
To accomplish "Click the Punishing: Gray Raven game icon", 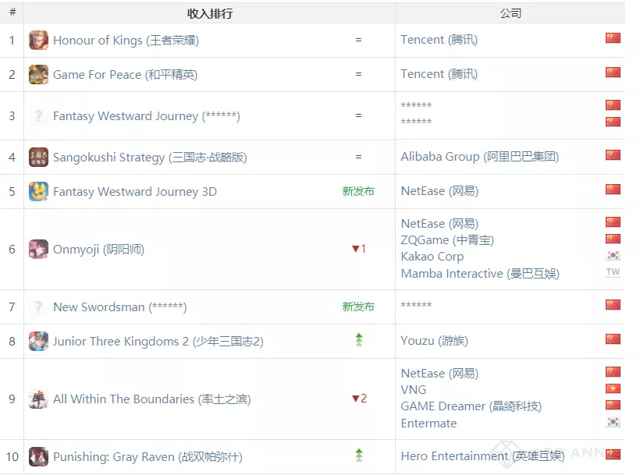I will (x=38, y=457).
